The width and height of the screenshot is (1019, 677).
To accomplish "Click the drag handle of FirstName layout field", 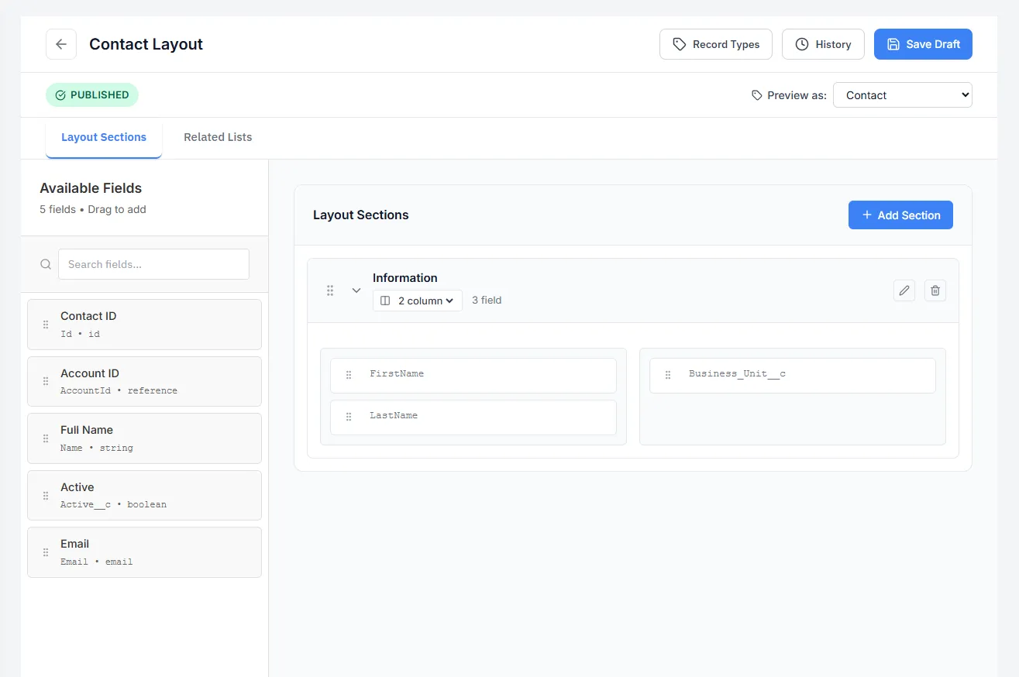I will pos(349,375).
